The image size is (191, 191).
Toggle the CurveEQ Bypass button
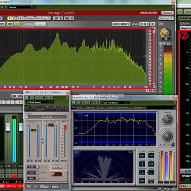[168, 13]
